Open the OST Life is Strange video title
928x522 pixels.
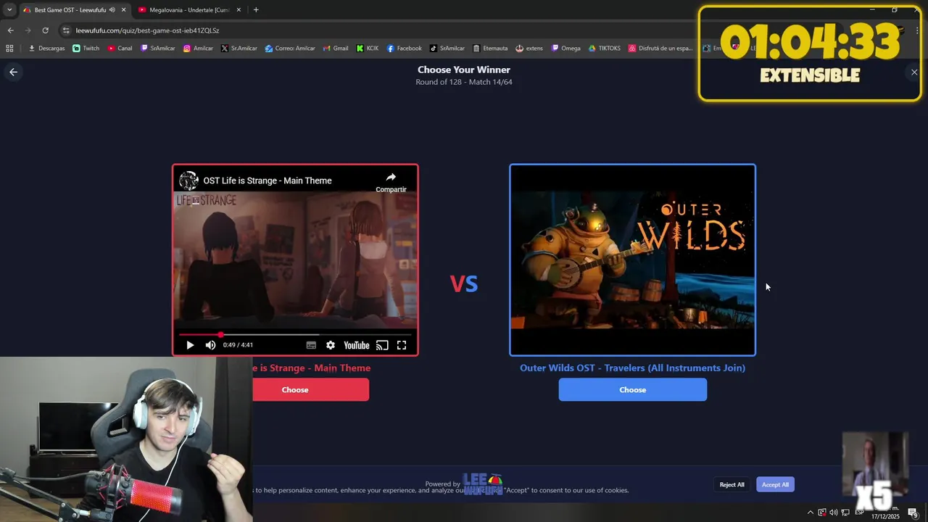pyautogui.click(x=268, y=181)
